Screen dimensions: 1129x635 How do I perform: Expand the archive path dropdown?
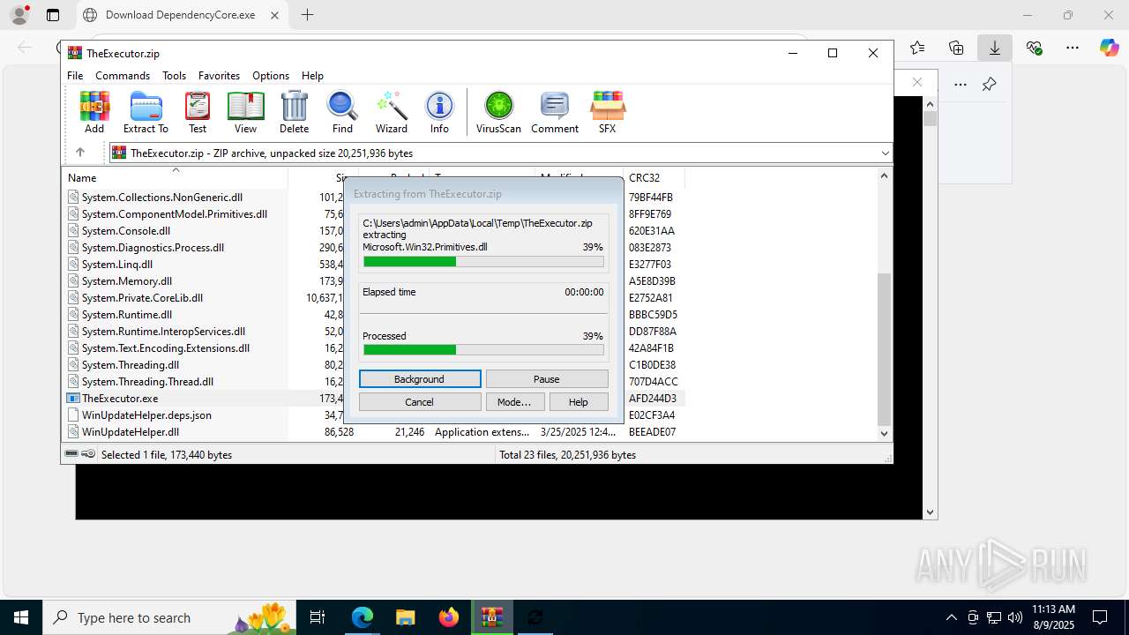click(x=885, y=153)
